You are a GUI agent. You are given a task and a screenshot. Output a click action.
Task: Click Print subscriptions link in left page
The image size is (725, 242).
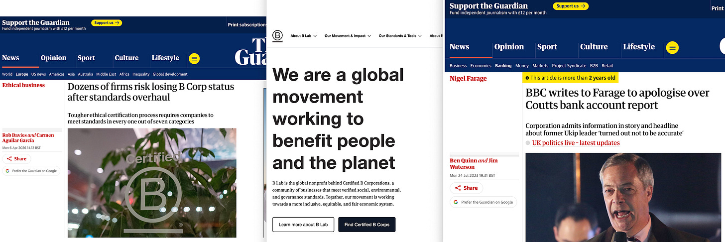point(247,24)
